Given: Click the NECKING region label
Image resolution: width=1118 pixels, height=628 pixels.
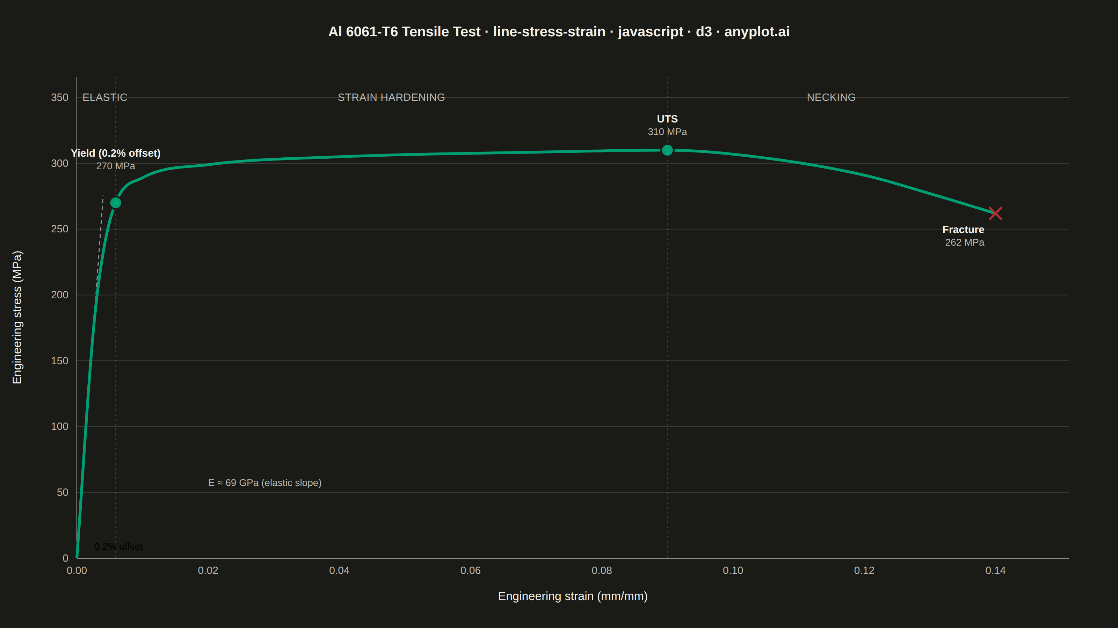Looking at the screenshot, I should (831, 98).
